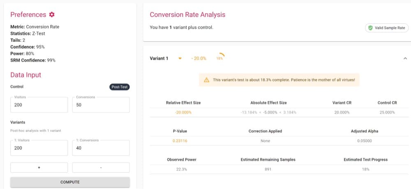Image resolution: width=411 pixels, height=189 pixels.
Task: Click the SRM Confidence: 99% line
Action: pyautogui.click(x=33, y=60)
